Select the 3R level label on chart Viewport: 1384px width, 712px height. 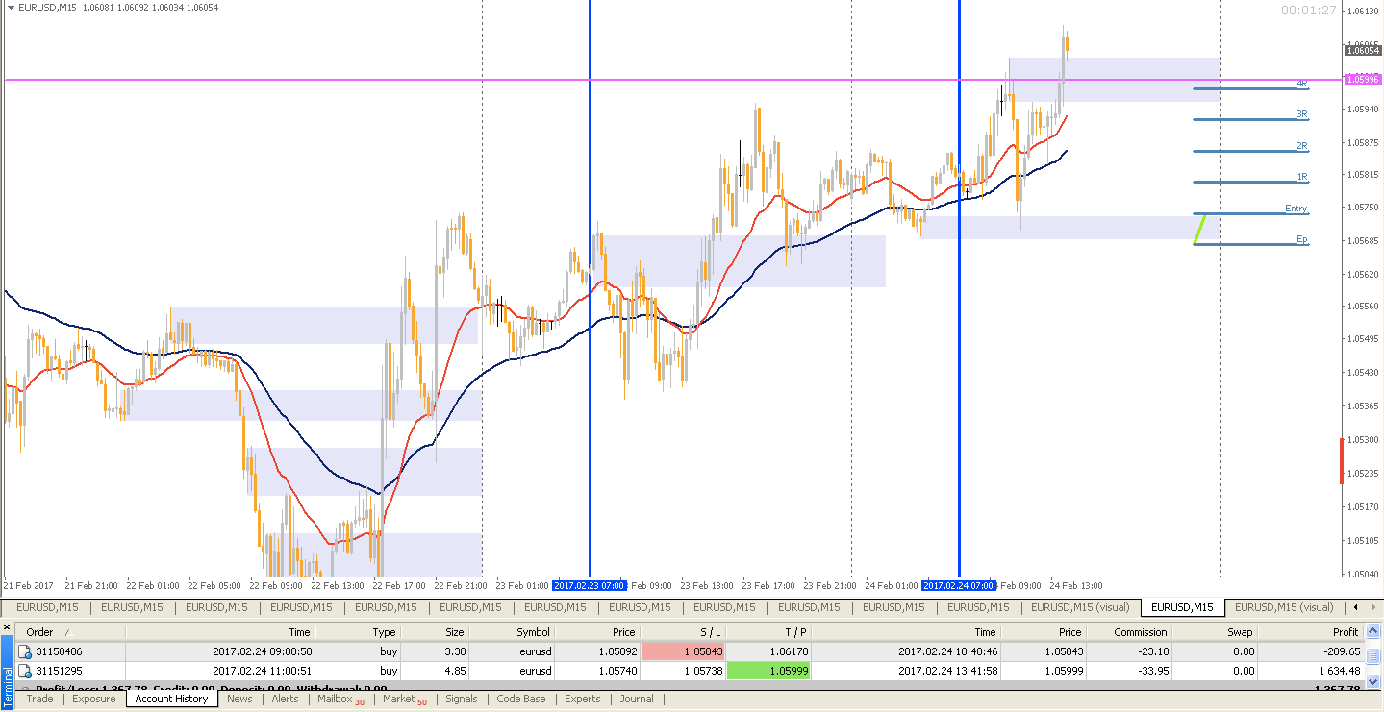[1302, 114]
